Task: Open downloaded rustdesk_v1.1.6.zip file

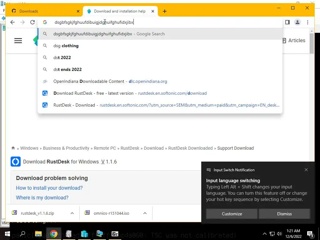Action: point(37,213)
